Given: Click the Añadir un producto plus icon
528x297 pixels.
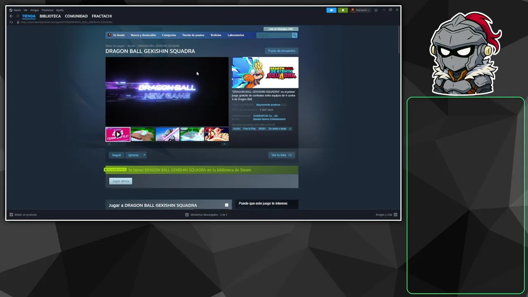Looking at the screenshot, I should (x=11, y=214).
